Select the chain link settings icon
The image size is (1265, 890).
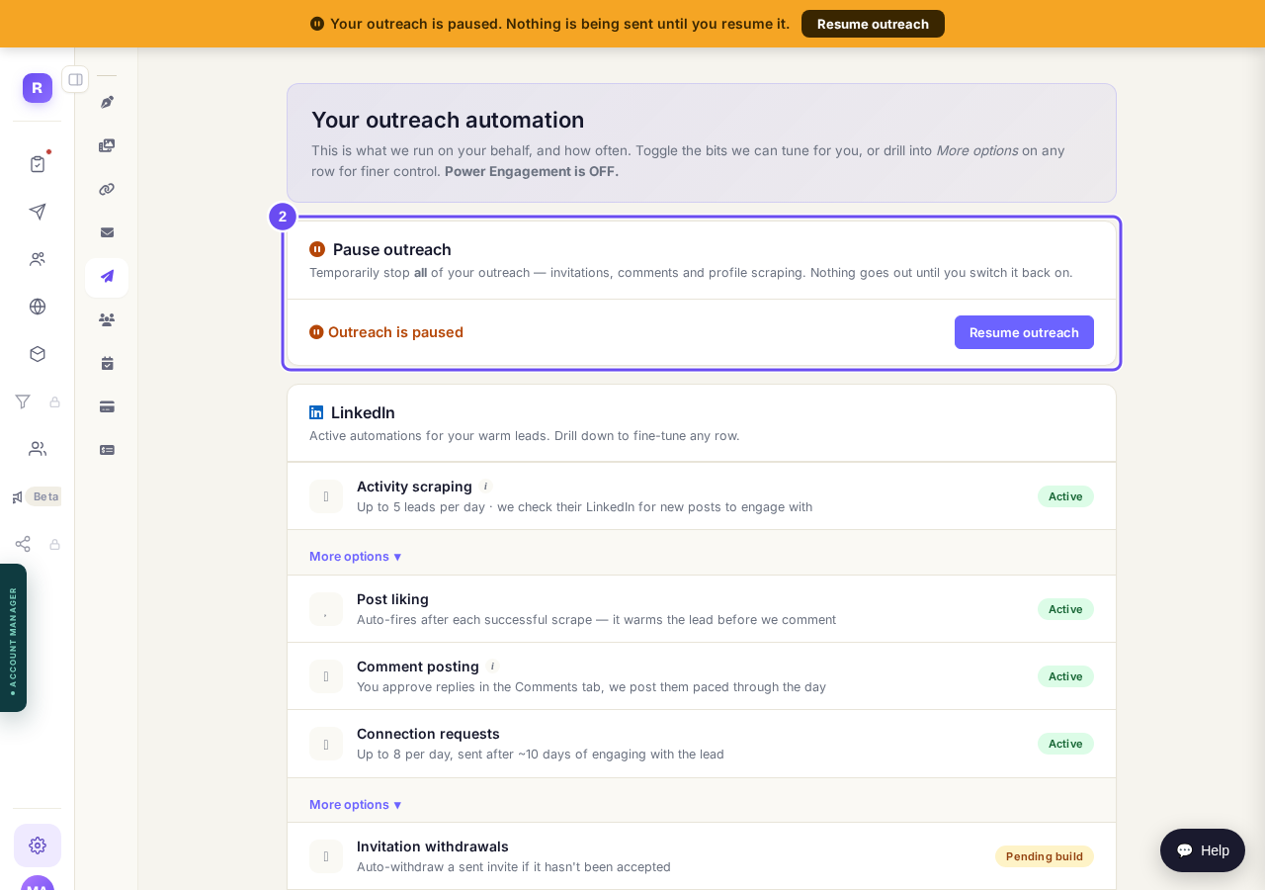tap(107, 189)
